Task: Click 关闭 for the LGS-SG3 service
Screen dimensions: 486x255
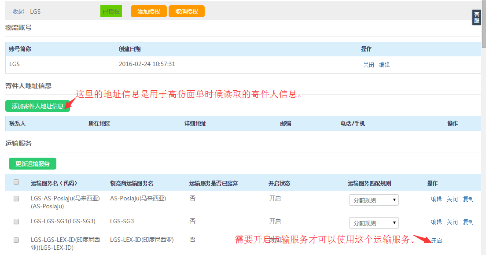Action: pyautogui.click(x=452, y=222)
